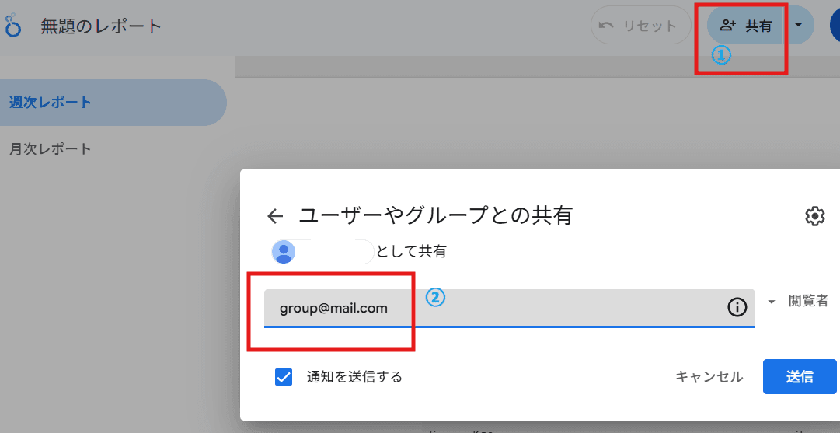Viewport: 840px width, 433px height.
Task: Click the 無題のレポート report title
Action: [x=101, y=26]
